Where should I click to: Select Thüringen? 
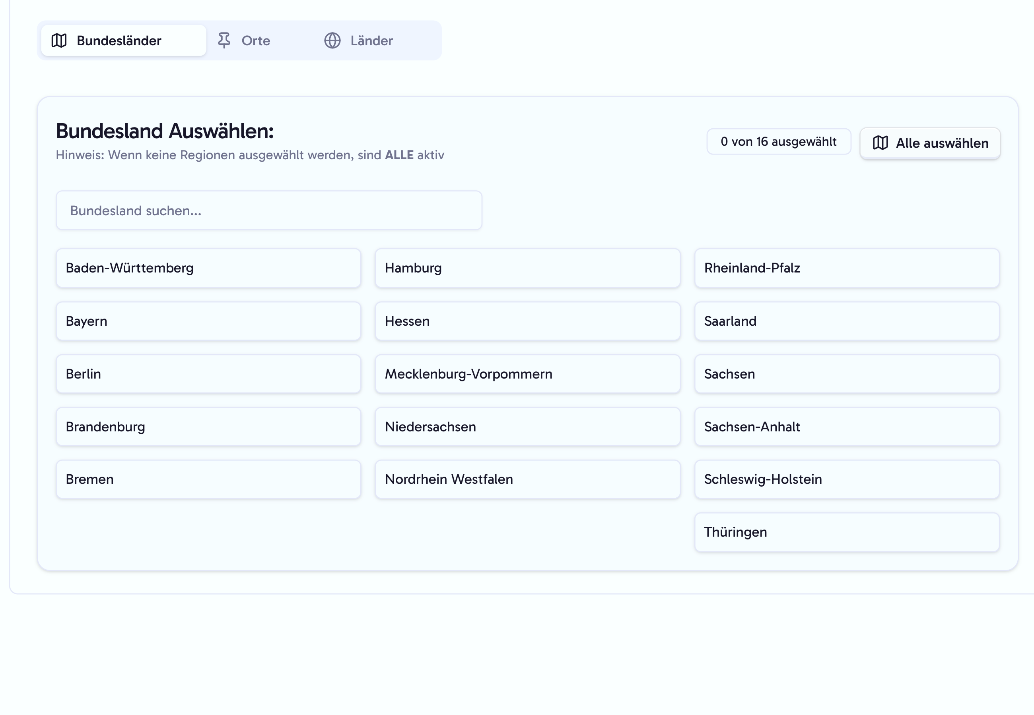tap(847, 532)
